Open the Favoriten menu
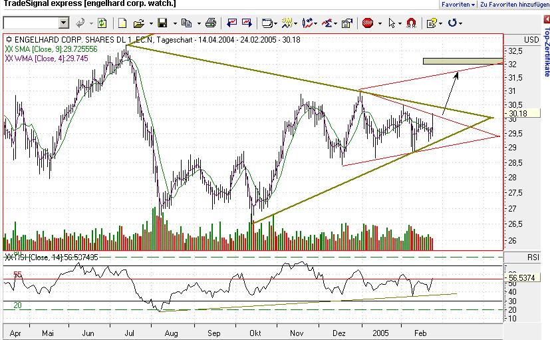 (458, 5)
